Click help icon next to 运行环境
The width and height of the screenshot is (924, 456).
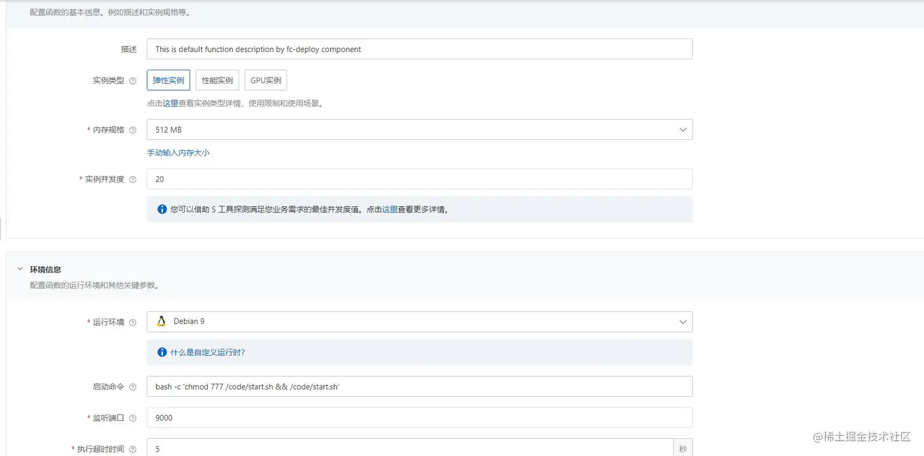133,322
